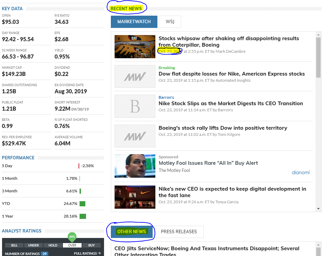Click the Caterpillar excavator article thumbnail
The height and width of the screenshot is (256, 324).
[135, 47]
